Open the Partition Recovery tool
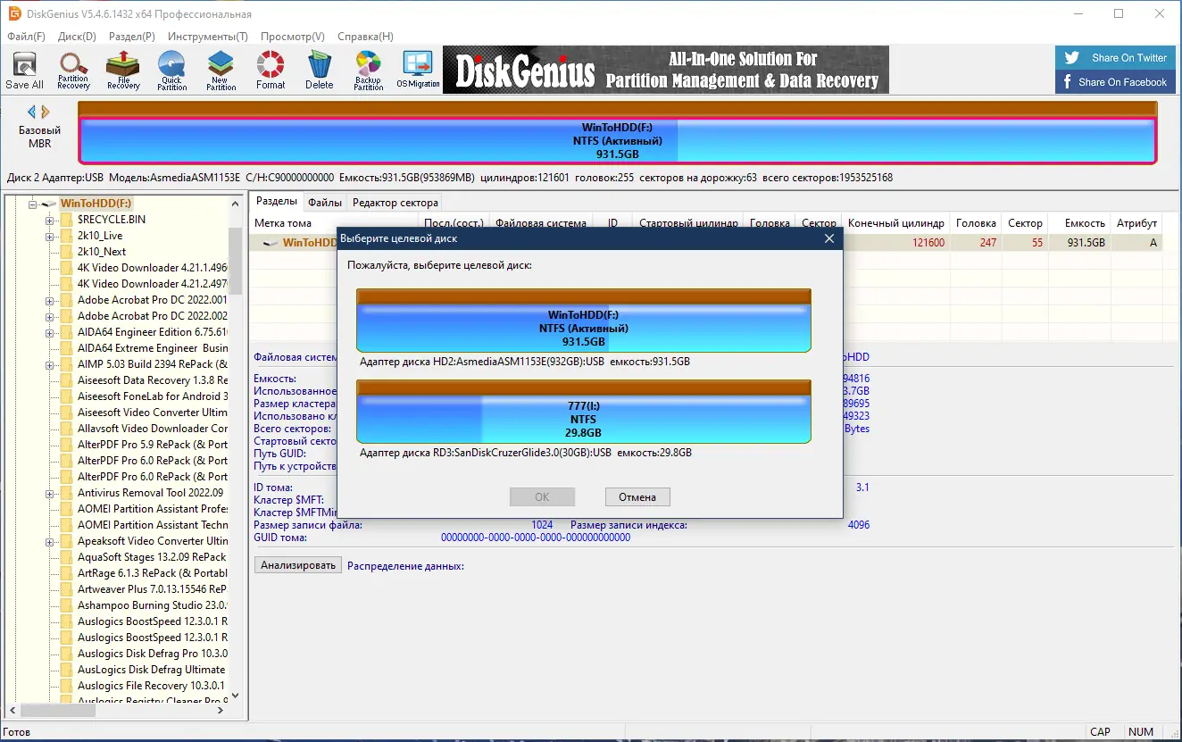Screen dimensions: 1182x742 [x=73, y=71]
